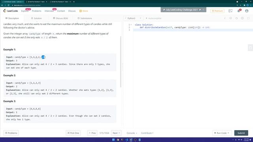Close the Distribute Candies browser tab
This screenshot has height=142, width=253.
tap(23, 2)
